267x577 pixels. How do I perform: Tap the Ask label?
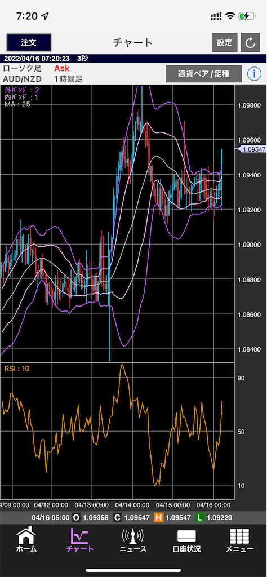tap(62, 68)
